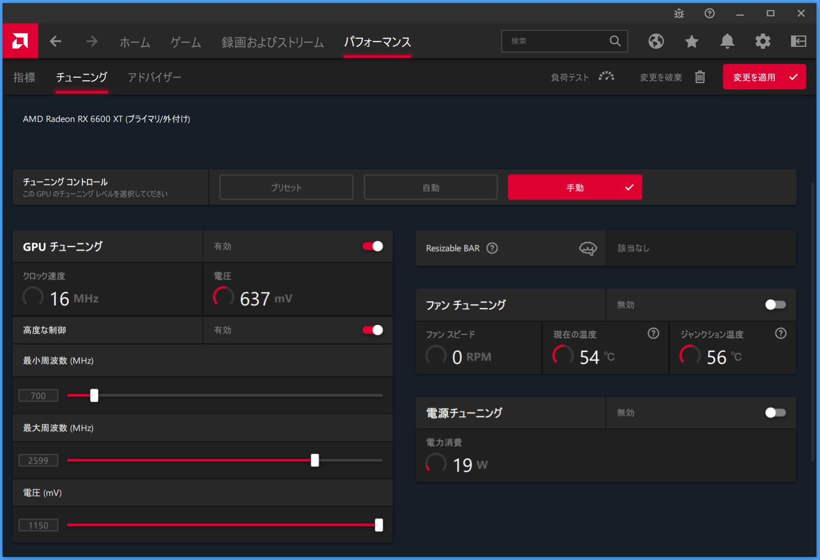Screen dimensions: 820x560
Task: Click 負荷テスト label
Action: (x=570, y=77)
